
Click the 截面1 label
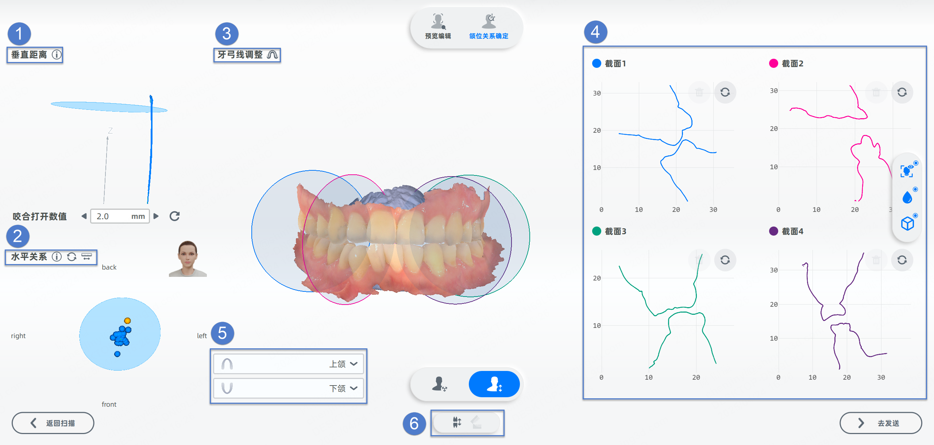(615, 63)
